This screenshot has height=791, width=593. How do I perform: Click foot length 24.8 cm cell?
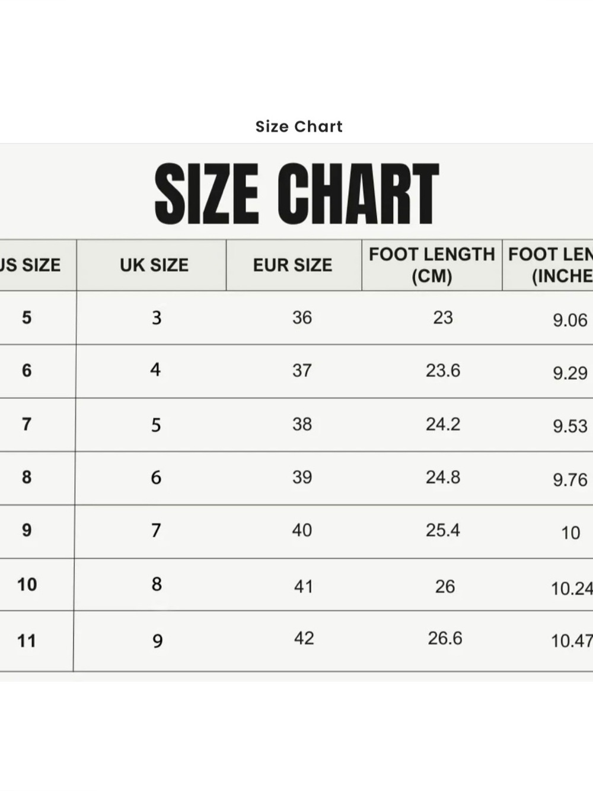pyautogui.click(x=443, y=477)
